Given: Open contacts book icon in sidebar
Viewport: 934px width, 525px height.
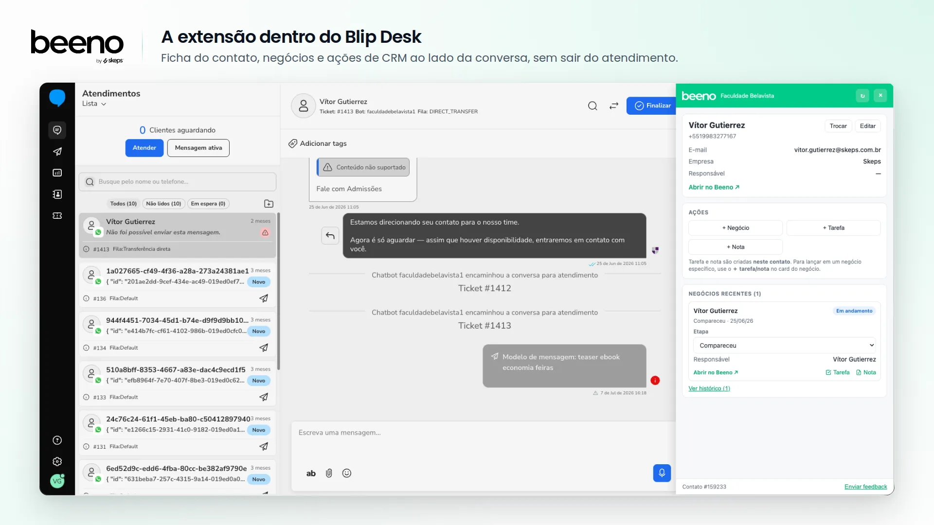Looking at the screenshot, I should pyautogui.click(x=57, y=194).
